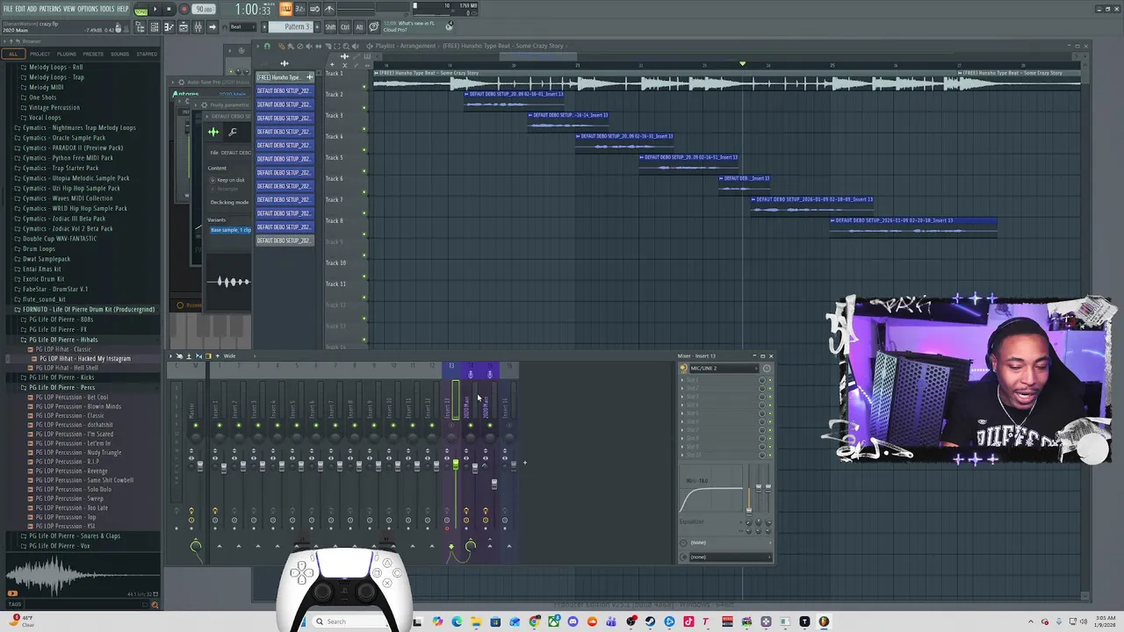Viewport: 1124px width, 632px height.
Task: Open Discord from the taskbar
Action: [573, 621]
